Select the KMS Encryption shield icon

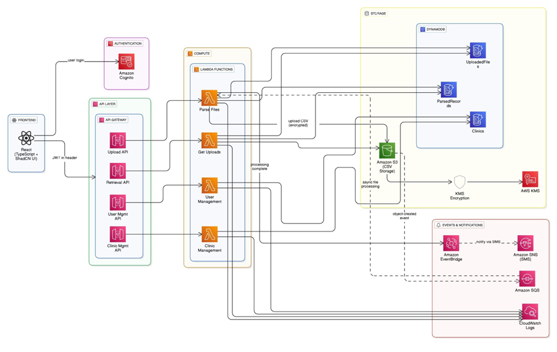(x=459, y=182)
